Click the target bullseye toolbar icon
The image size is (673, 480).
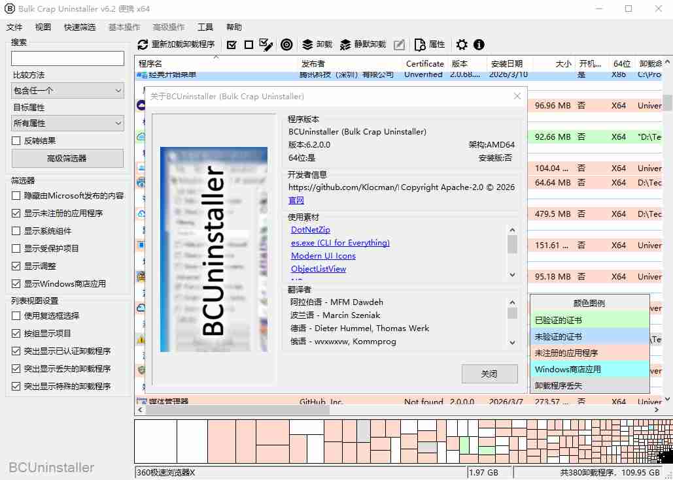[286, 44]
